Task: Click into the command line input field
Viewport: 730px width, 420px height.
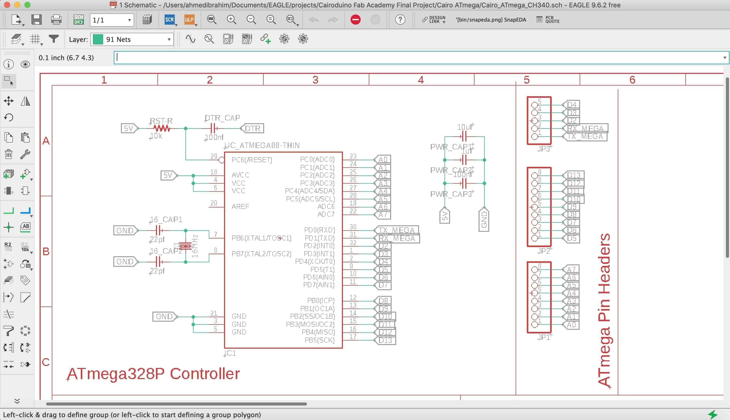Action: click(x=418, y=58)
